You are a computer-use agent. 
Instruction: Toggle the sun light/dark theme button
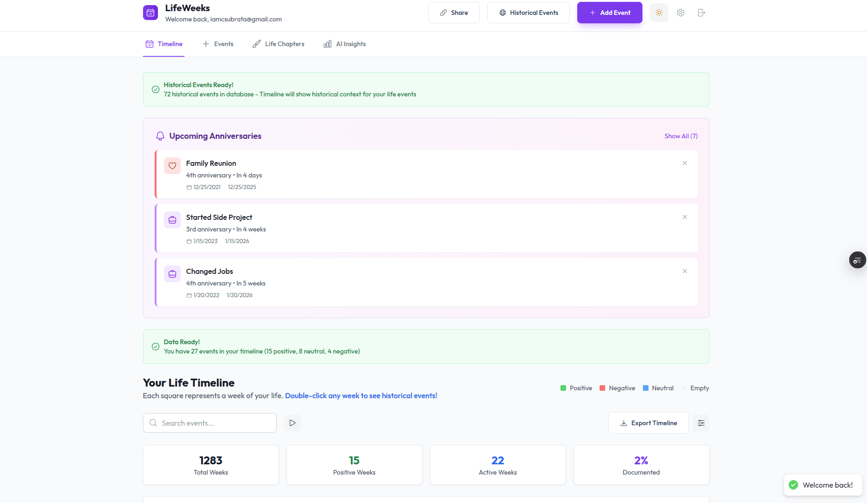coord(659,13)
